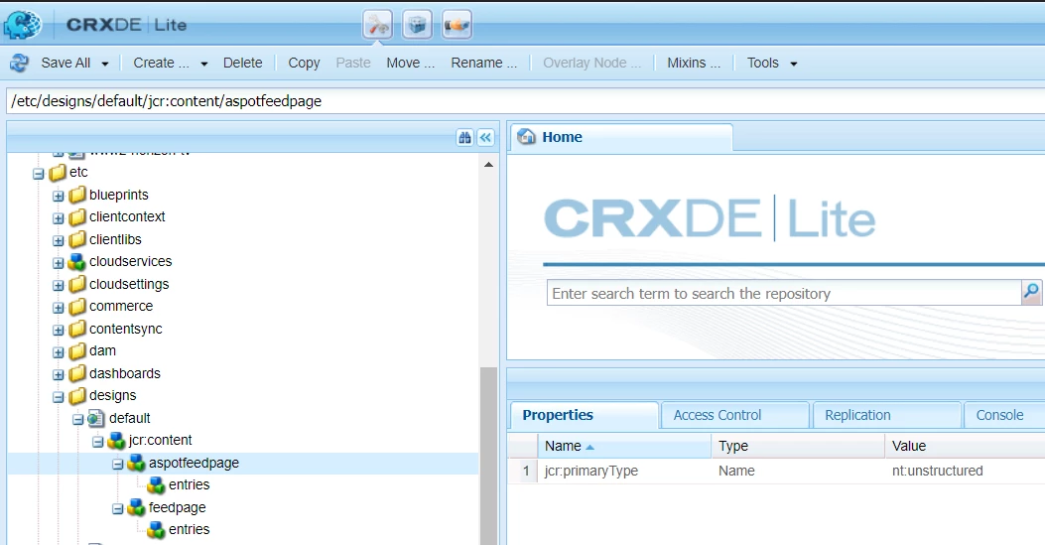Select the dam folder icon
The height and width of the screenshot is (545, 1045).
pyautogui.click(x=78, y=351)
